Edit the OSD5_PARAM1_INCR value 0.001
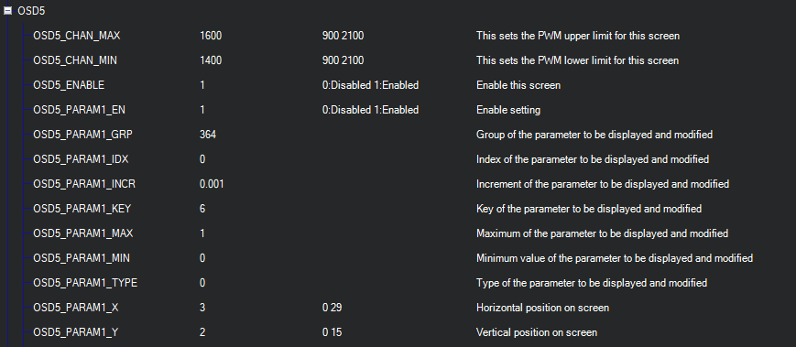The image size is (796, 347). pyautogui.click(x=212, y=184)
